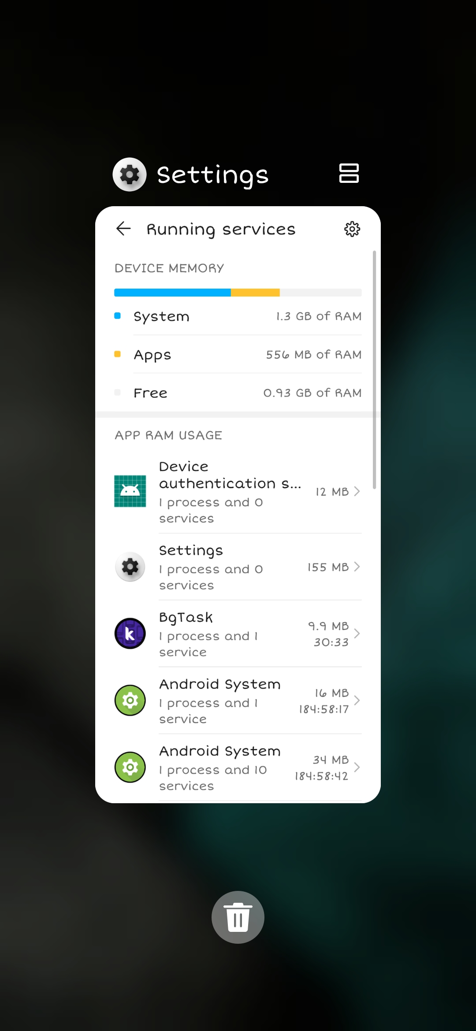Tap the Device authentication android icon

coord(130,491)
